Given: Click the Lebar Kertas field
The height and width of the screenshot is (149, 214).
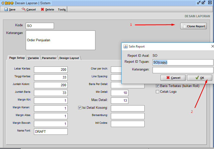Looking at the screenshot, I should click(51, 69).
